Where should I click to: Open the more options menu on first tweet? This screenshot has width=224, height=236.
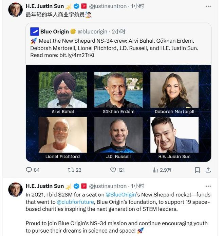208,6
